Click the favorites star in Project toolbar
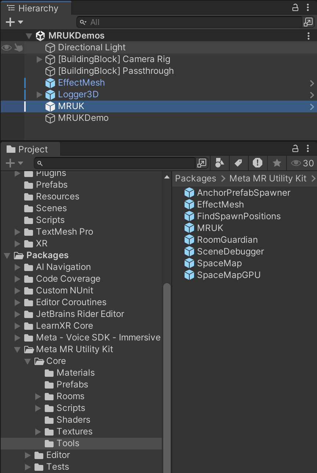Viewport: 317px width, 473px height. click(277, 163)
